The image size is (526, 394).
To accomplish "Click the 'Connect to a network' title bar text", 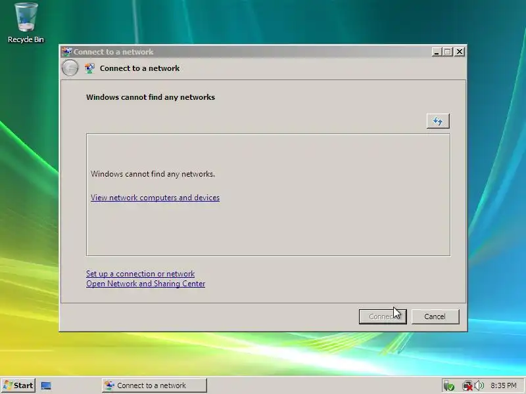I will pos(113,52).
